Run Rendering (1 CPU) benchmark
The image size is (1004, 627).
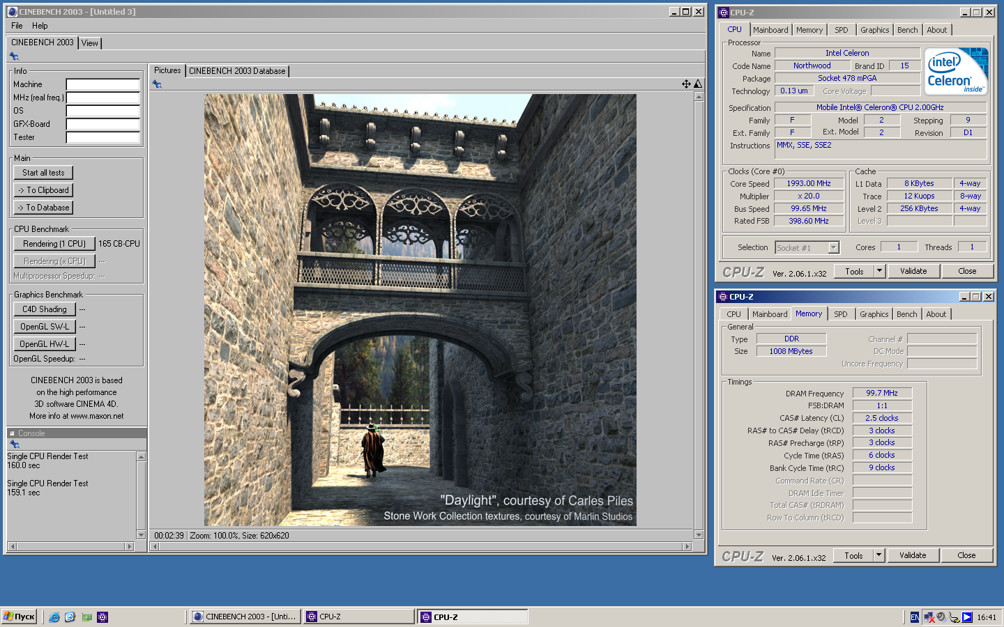[54, 244]
